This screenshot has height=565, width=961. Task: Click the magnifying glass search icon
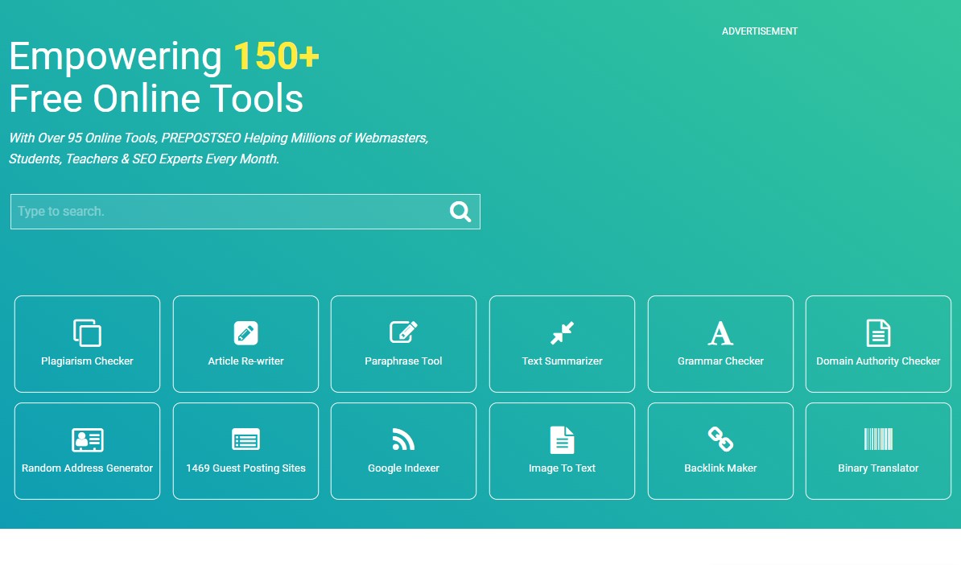click(x=460, y=212)
